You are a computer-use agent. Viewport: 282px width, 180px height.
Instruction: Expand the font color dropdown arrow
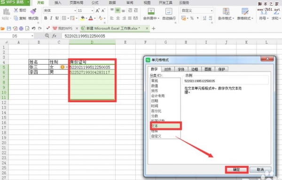tap(95, 18)
